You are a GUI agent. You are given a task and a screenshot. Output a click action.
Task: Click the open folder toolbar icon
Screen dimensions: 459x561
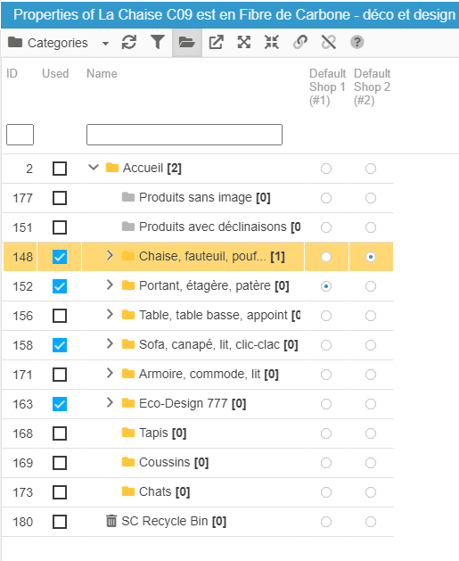(187, 43)
